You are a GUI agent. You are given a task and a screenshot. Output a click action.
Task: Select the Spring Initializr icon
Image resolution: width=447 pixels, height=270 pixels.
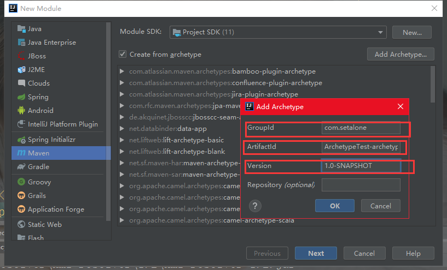(x=21, y=140)
